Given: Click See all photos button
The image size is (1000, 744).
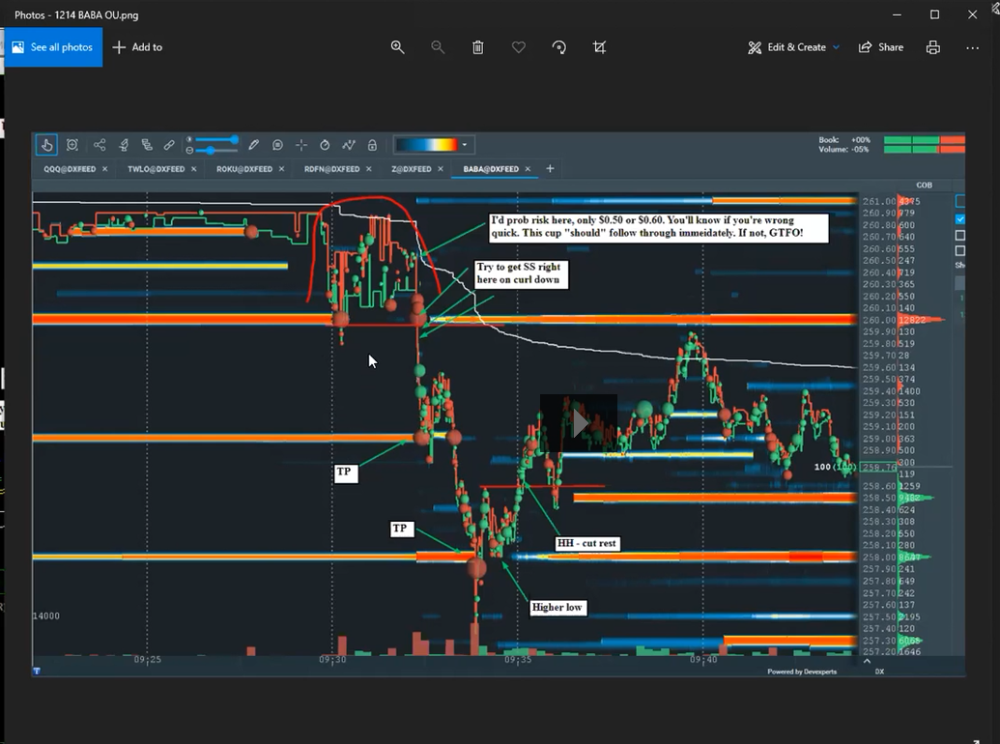Looking at the screenshot, I should click(x=53, y=47).
